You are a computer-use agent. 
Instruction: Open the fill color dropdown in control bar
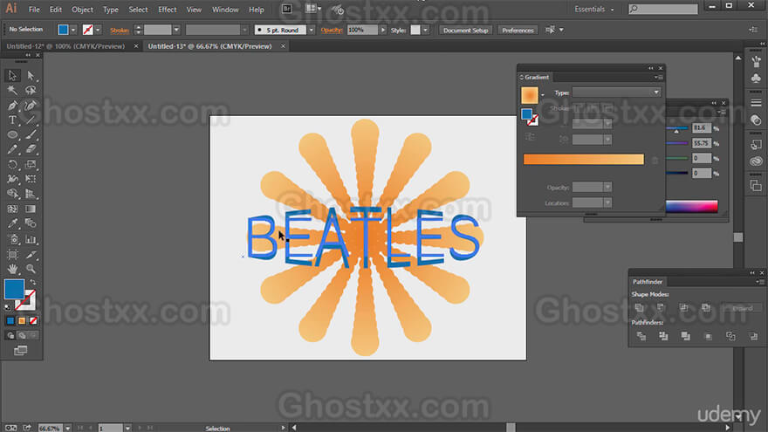73,30
